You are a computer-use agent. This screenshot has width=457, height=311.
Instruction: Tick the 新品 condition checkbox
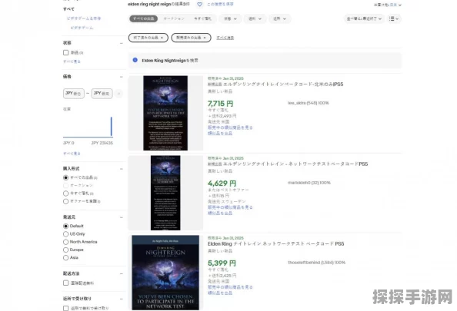(x=66, y=53)
